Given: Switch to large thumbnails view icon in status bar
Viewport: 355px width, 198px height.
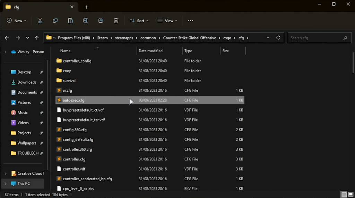Looking at the screenshot, I should tap(351, 195).
